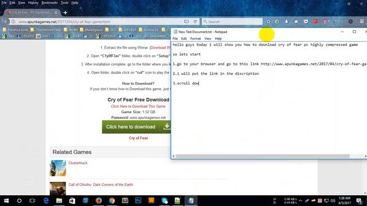Screen dimensions: 367x206
Task: Open the red Cry of Fear link
Action: click(138, 138)
